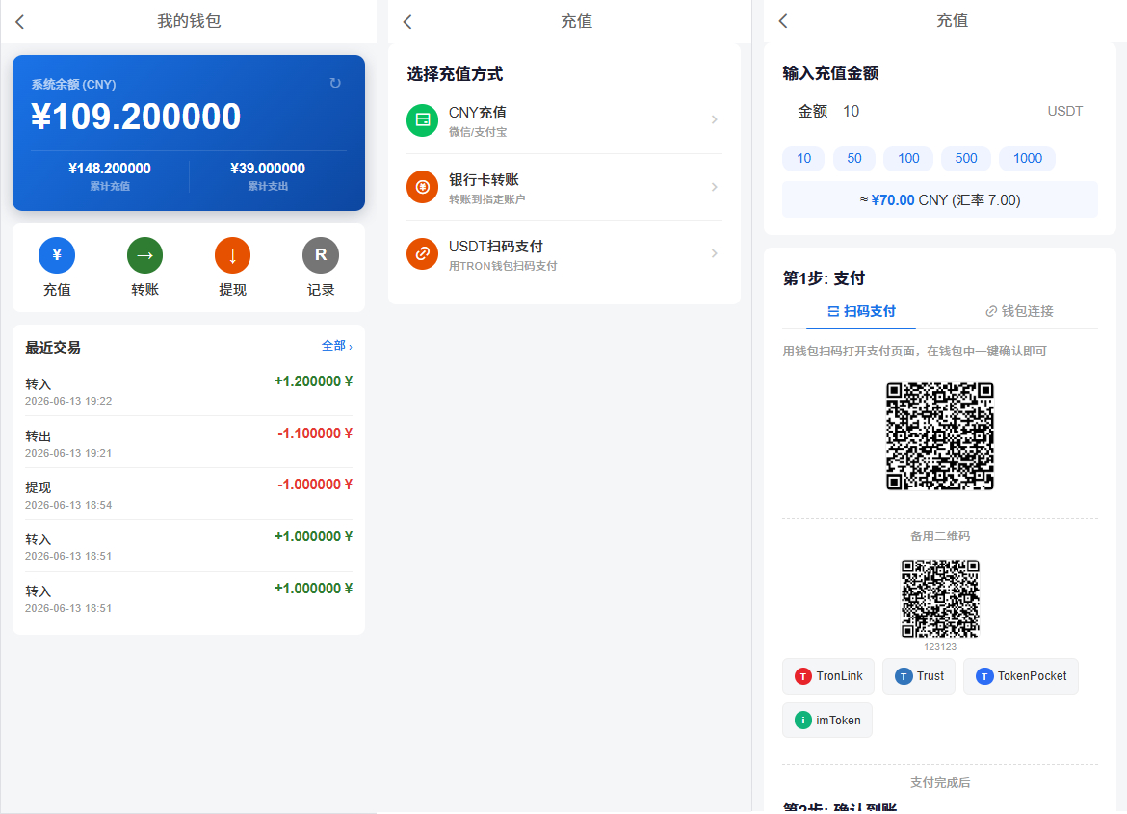View all recent transactions via 全部
This screenshot has width=1127, height=814.
(x=336, y=346)
